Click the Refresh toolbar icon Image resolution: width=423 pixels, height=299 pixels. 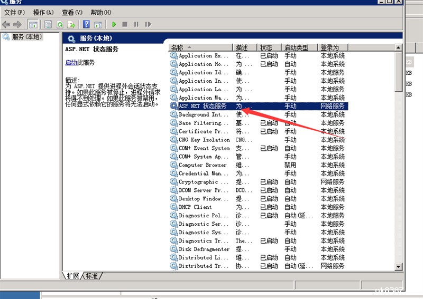pos(60,24)
